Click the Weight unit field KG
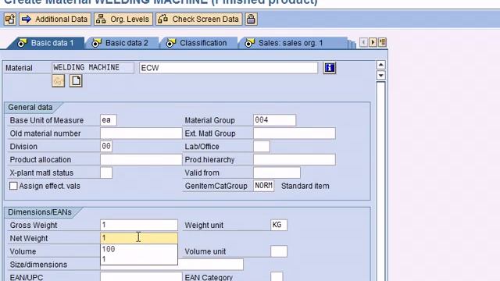 tap(279, 225)
